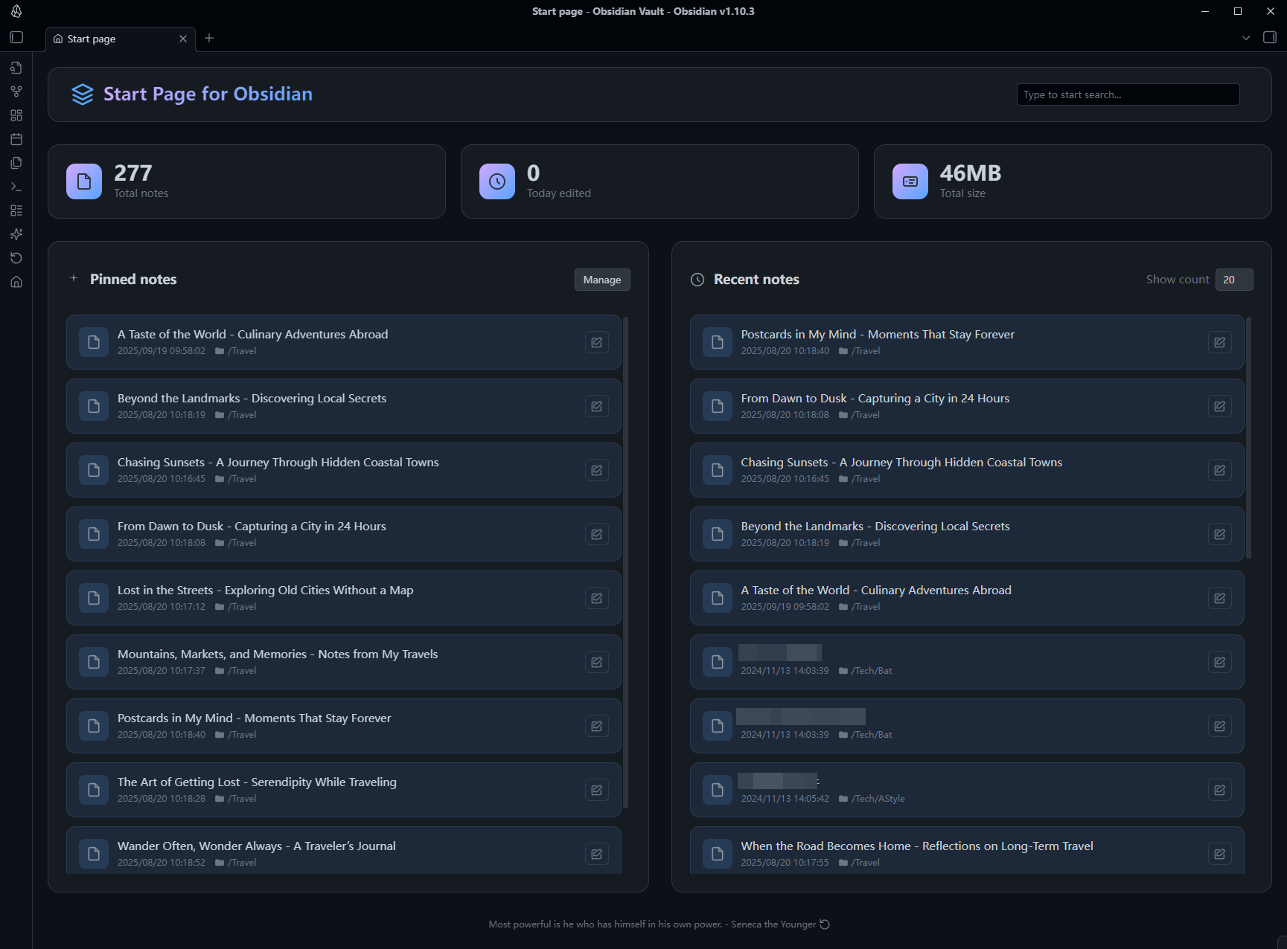The image size is (1287, 949).
Task: Click the circular arrow ribbon icon
Action: tap(16, 258)
